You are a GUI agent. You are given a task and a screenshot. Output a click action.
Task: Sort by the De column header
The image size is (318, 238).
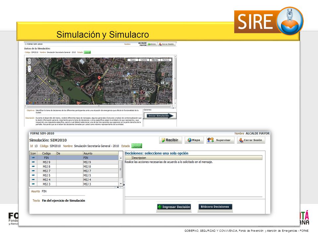(70, 153)
